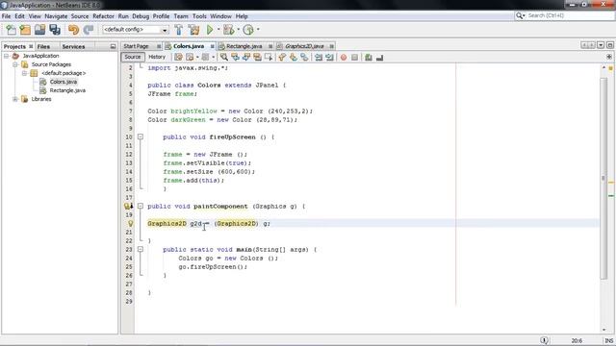This screenshot has height=346, width=616.
Task: Click Previous Bookmark icon
Action: pos(282,58)
